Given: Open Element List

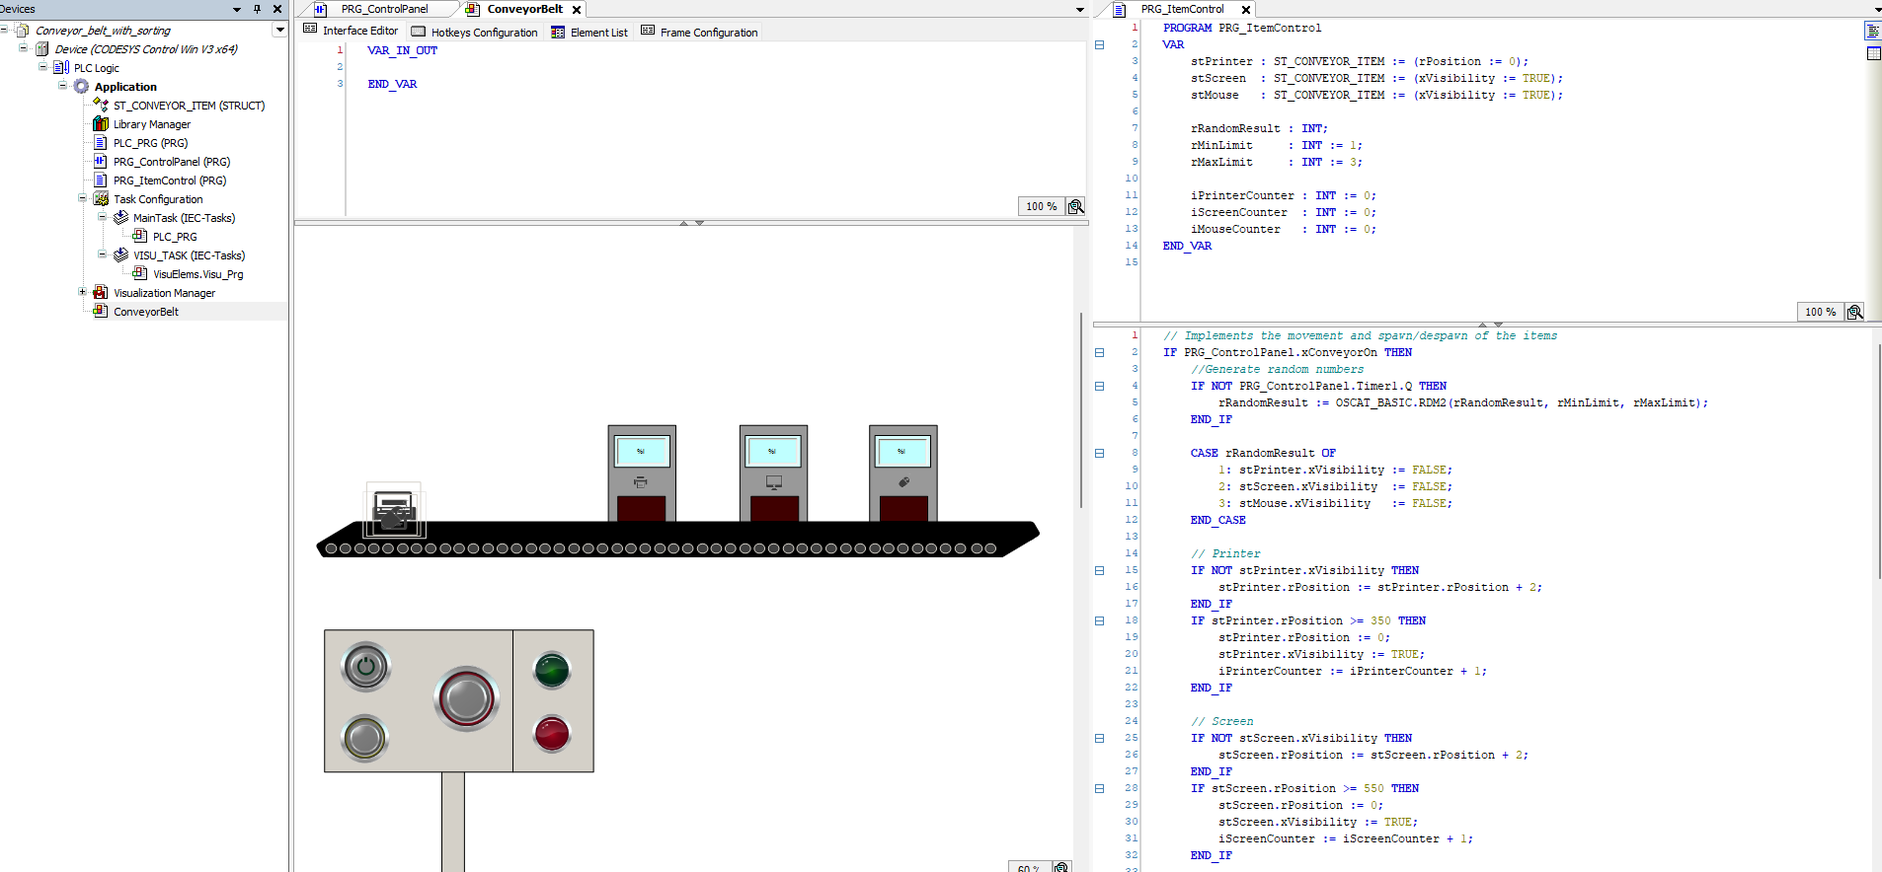Looking at the screenshot, I should 589,33.
